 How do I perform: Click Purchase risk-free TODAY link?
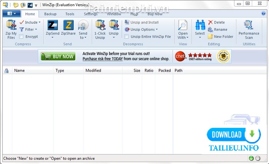[103, 59]
